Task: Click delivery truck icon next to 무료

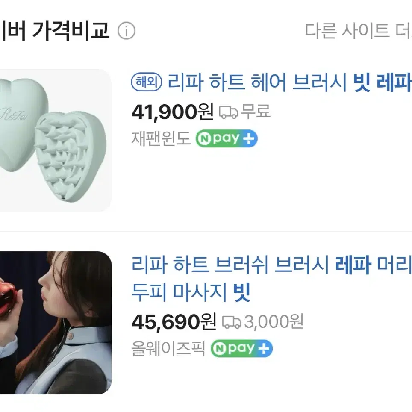Action: [x=229, y=112]
